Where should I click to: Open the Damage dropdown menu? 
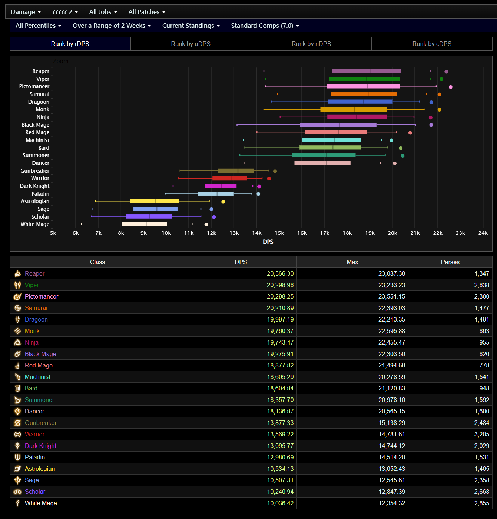click(x=26, y=12)
